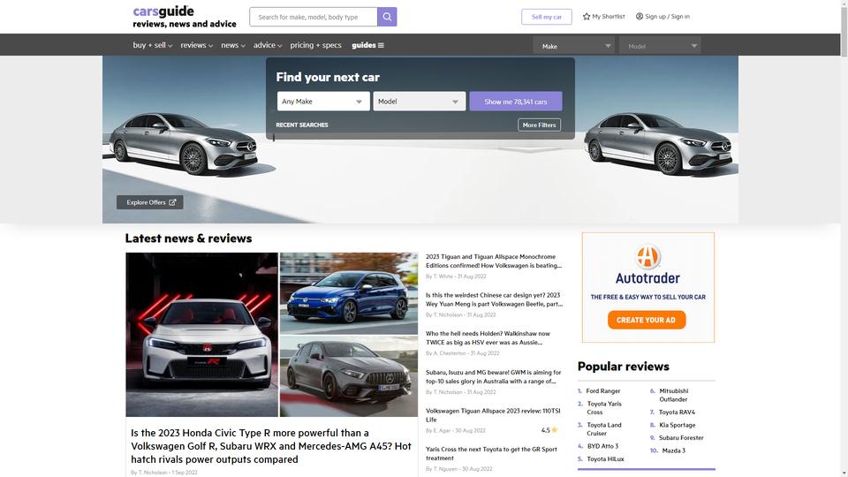
Task: Open the Any Make dropdown
Action: (323, 101)
